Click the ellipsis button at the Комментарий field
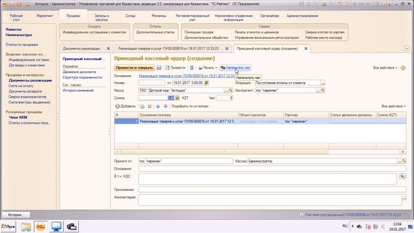This screenshot has width=414, height=233. click(404, 197)
